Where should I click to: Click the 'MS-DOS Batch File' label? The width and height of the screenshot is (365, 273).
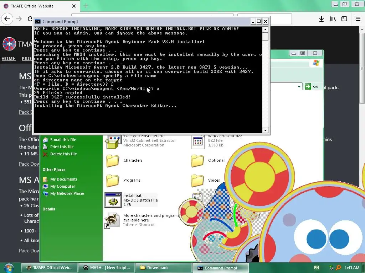[140, 200]
